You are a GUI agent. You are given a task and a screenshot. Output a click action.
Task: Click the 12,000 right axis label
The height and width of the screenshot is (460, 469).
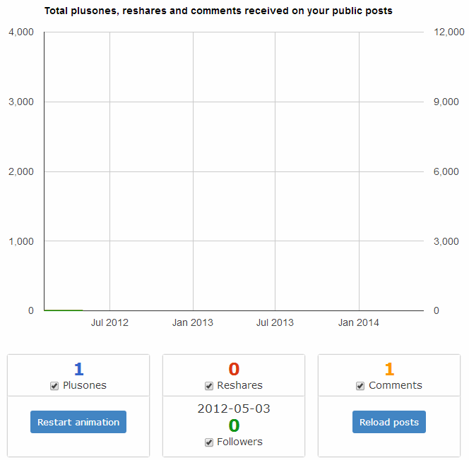(x=449, y=32)
